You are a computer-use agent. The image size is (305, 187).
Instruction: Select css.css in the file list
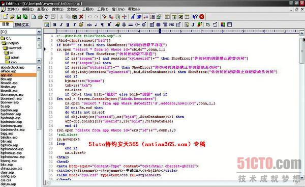(6, 180)
